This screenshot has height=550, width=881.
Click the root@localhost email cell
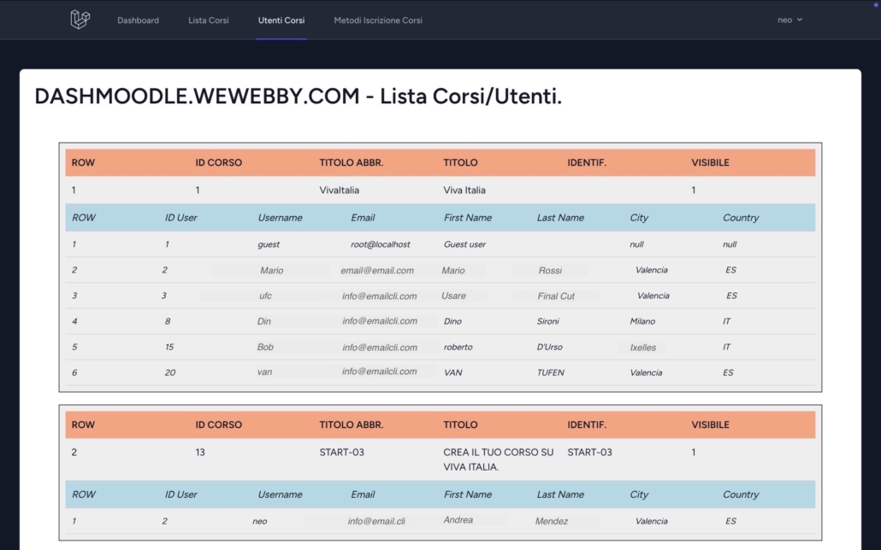[x=381, y=244]
